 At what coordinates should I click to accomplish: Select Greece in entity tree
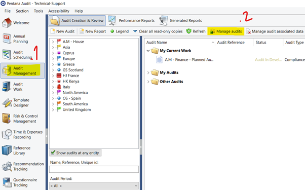click(x=68, y=64)
